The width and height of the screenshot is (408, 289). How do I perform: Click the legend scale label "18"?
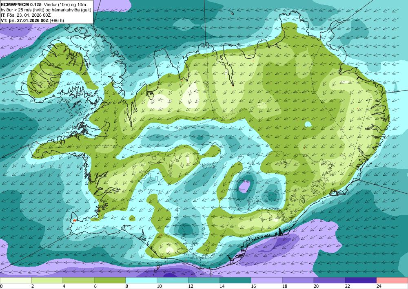285,287
